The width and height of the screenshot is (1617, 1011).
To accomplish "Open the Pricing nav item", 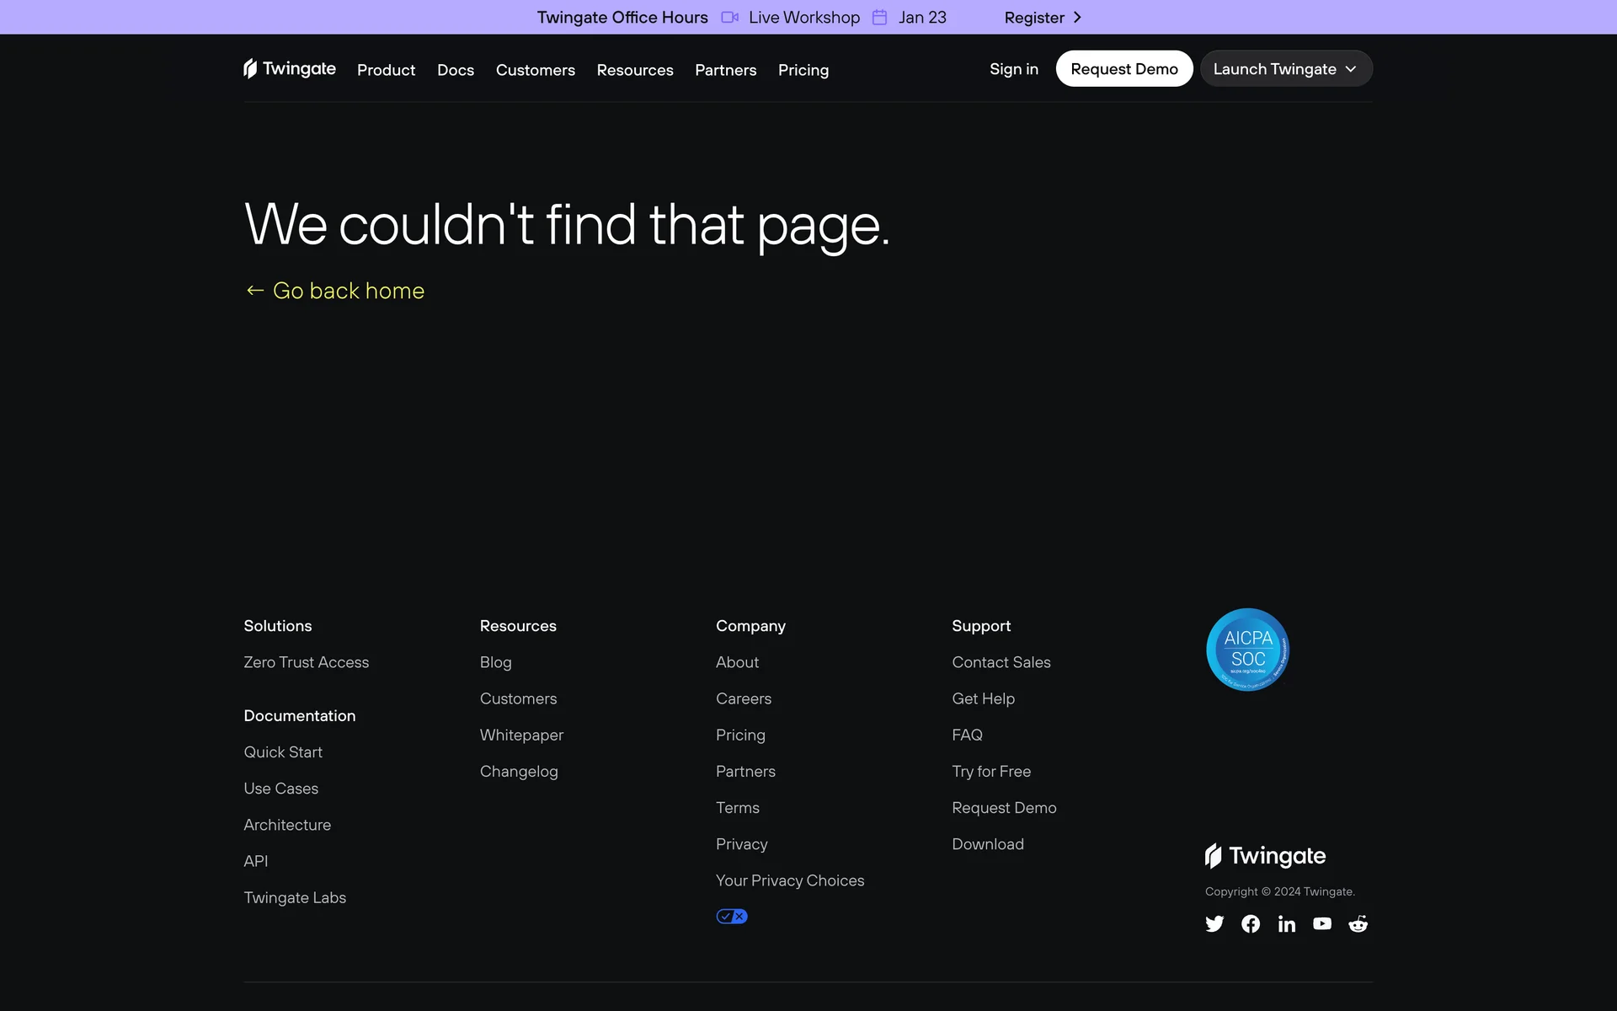I will (803, 70).
